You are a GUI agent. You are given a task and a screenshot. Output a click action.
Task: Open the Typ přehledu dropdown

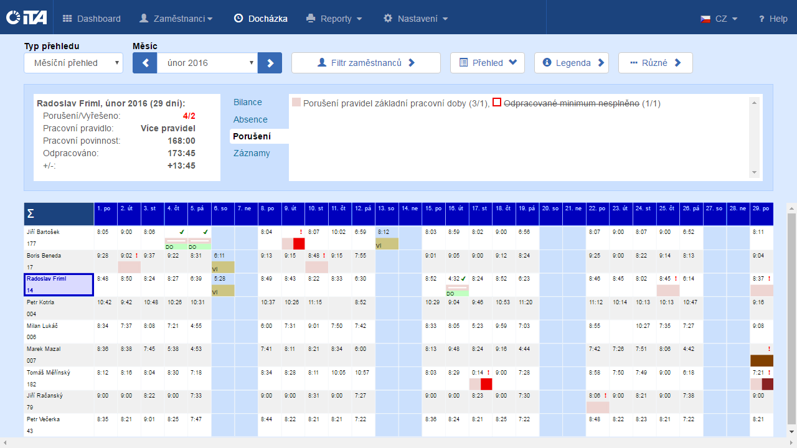click(73, 63)
